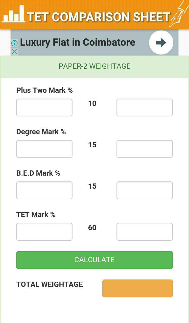Tap the ad arrow button

[x=161, y=42]
